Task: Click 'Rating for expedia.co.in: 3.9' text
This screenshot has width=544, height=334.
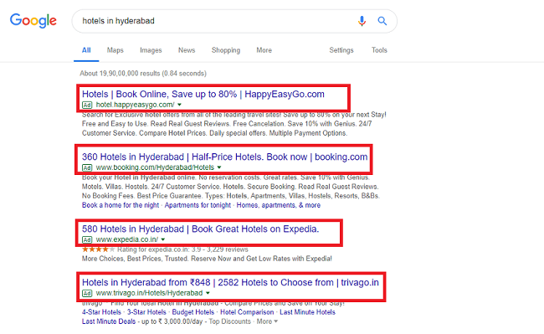Action: 159,249
